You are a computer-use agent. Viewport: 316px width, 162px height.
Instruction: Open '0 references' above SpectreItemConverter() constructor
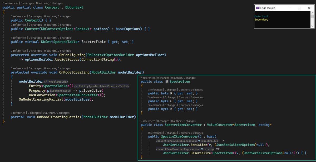click(155, 133)
